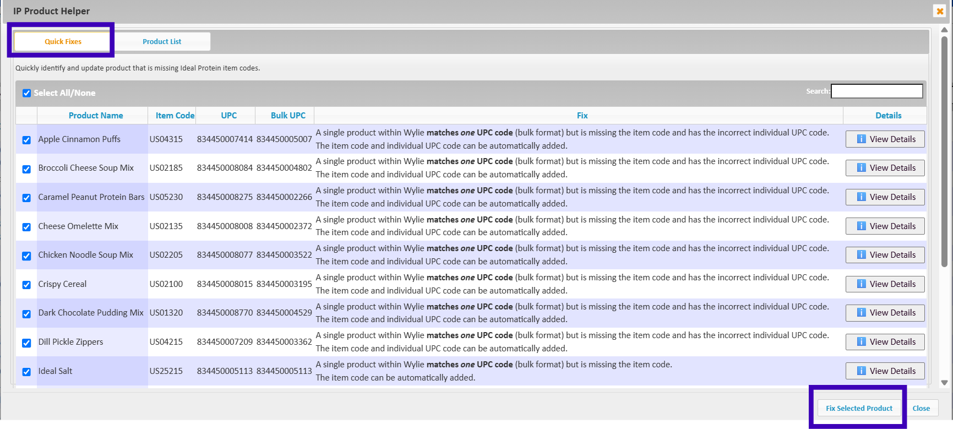Click info icon for Dark Chocolate Pudding Mix
This screenshot has width=953, height=429.
tap(861, 313)
